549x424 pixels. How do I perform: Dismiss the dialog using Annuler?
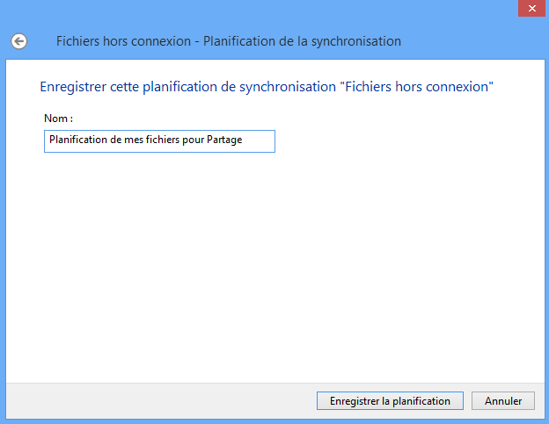(503, 400)
